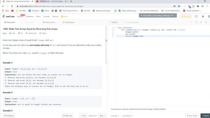Viewport: 210px width, 118px height.
Task: Open the NN SVG bookmark
Action: pyautogui.click(x=86, y=11)
